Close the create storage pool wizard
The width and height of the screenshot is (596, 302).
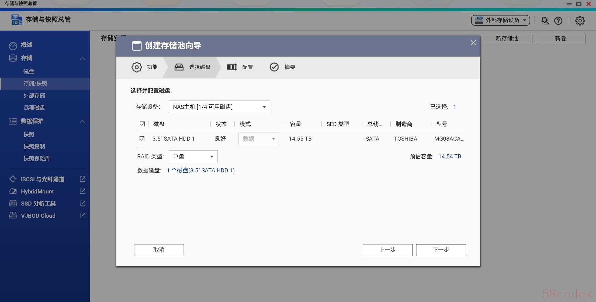[x=473, y=43]
